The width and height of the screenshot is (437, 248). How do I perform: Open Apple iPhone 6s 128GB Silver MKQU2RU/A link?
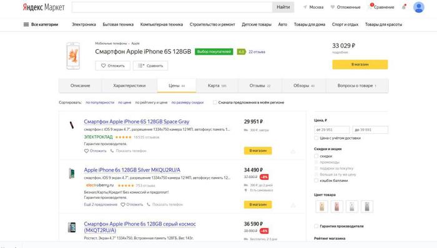coord(132,170)
